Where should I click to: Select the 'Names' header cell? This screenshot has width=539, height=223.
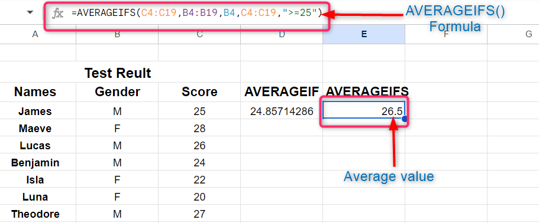coord(35,92)
